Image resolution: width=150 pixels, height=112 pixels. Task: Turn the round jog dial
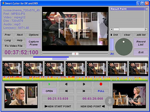[123, 47]
